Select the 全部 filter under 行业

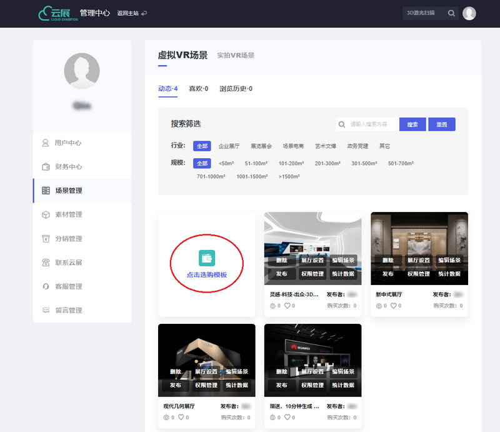201,146
